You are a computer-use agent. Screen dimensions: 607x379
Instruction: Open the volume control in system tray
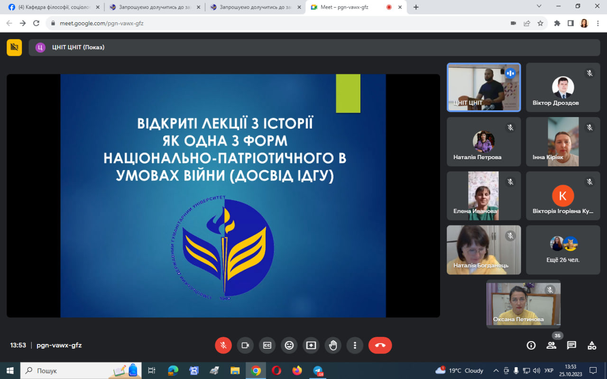536,370
